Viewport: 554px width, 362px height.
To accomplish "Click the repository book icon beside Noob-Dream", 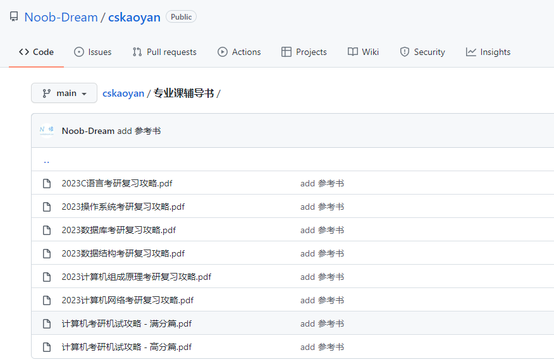I will click(14, 17).
